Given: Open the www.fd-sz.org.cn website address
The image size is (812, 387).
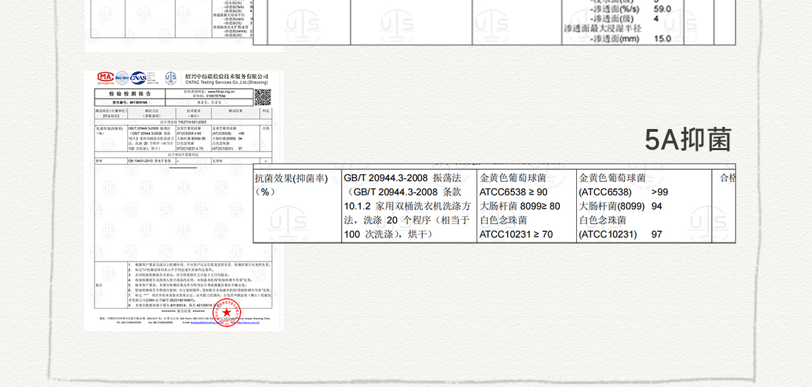Looking at the screenshot, I should pos(222,92).
